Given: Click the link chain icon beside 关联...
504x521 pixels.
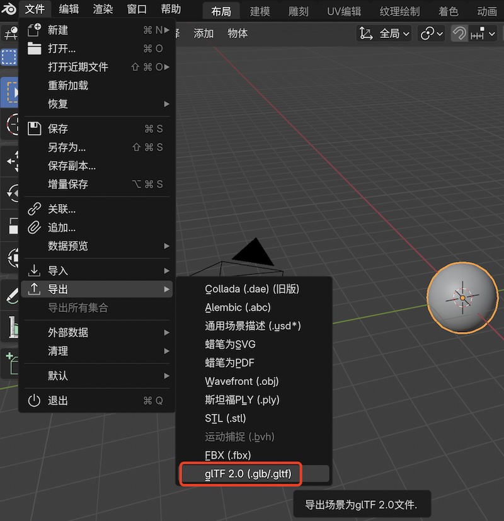Looking at the screenshot, I should (34, 209).
